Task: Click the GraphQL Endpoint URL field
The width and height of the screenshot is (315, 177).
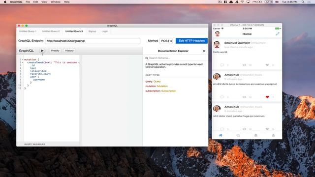Action: point(93,41)
